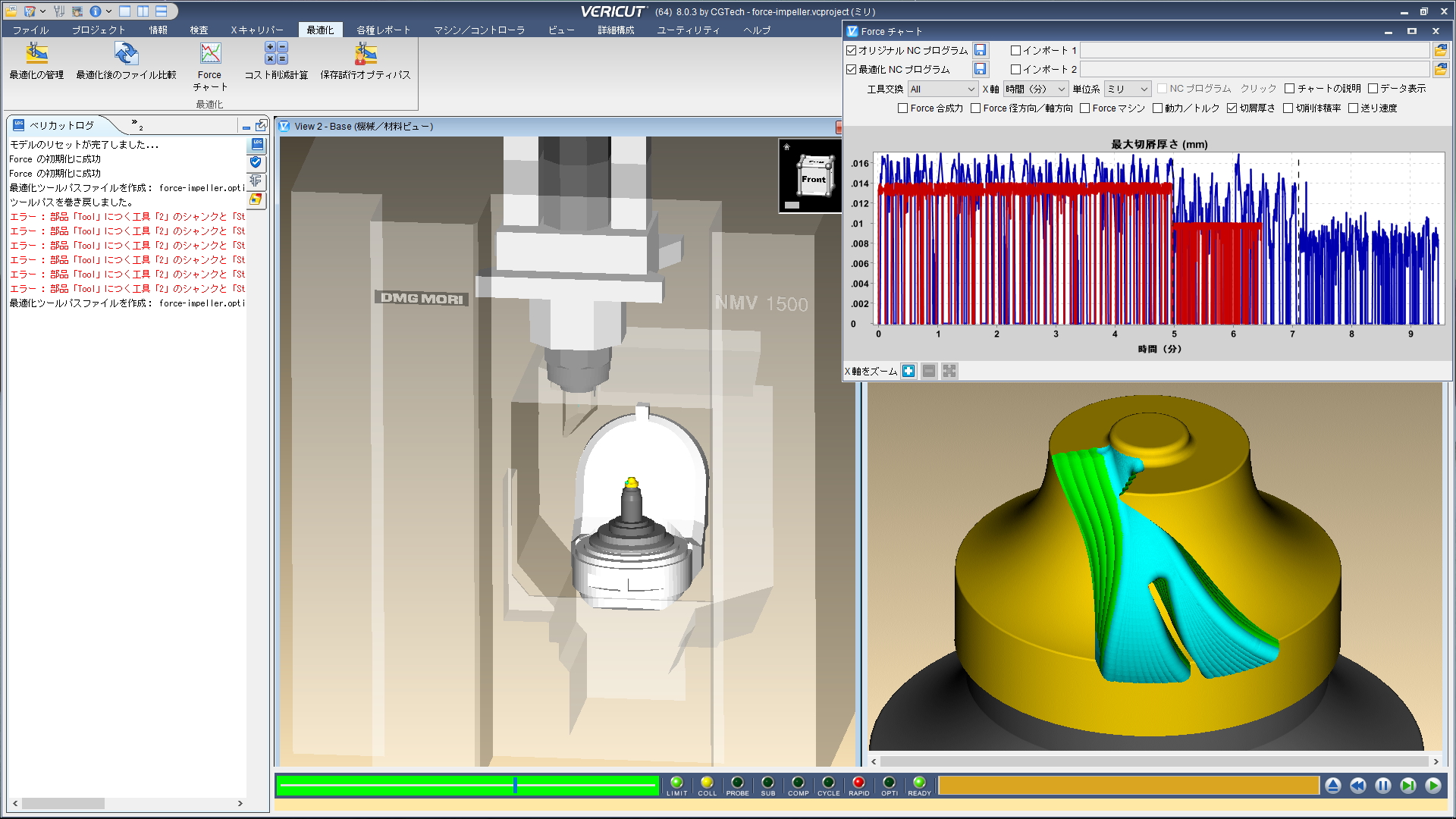Browse file for インポート 1
1456x819 pixels.
coord(1441,50)
